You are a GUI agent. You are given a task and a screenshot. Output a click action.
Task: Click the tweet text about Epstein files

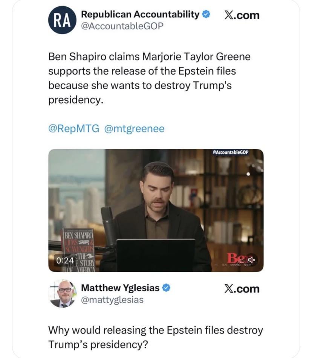click(149, 78)
